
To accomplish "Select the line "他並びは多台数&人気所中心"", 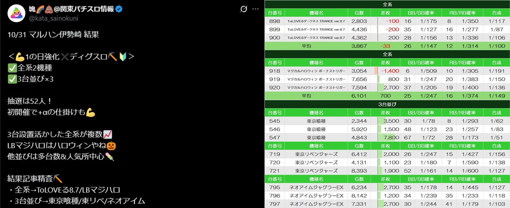I will [x=61, y=156].
